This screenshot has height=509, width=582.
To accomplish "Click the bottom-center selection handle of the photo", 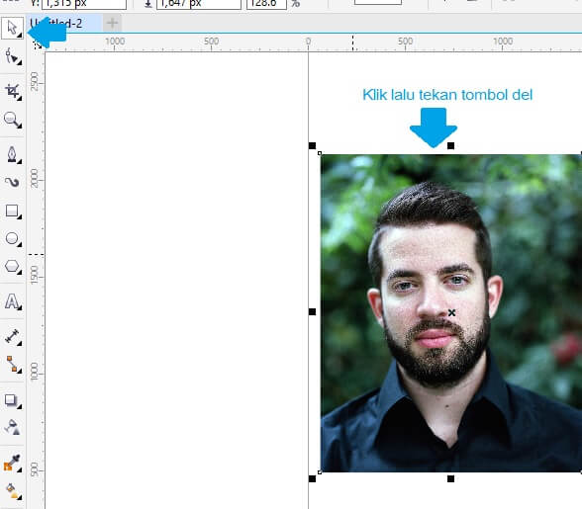I will tap(450, 478).
